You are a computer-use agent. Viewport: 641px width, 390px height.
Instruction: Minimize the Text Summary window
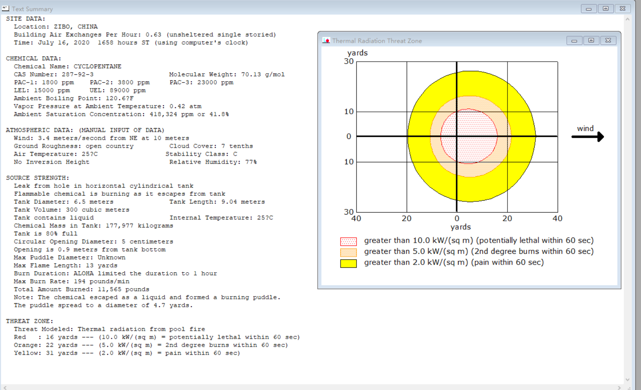588,8
